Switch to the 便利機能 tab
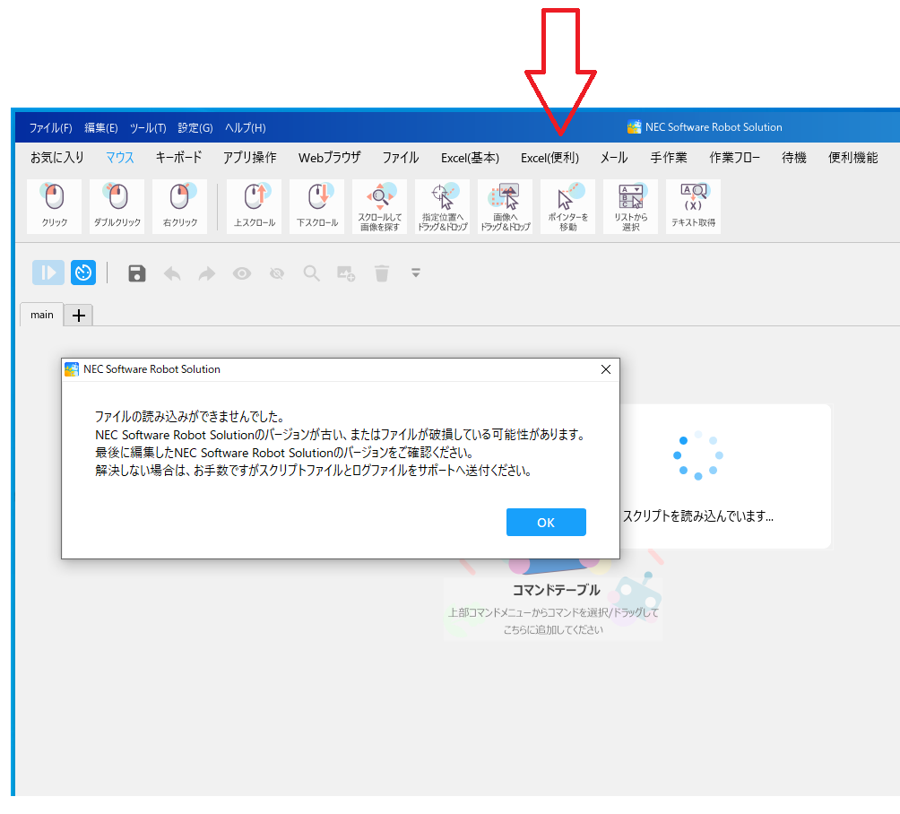This screenshot has width=900, height=814. coord(852,158)
